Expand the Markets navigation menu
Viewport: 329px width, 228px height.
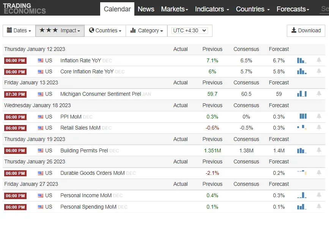(175, 9)
